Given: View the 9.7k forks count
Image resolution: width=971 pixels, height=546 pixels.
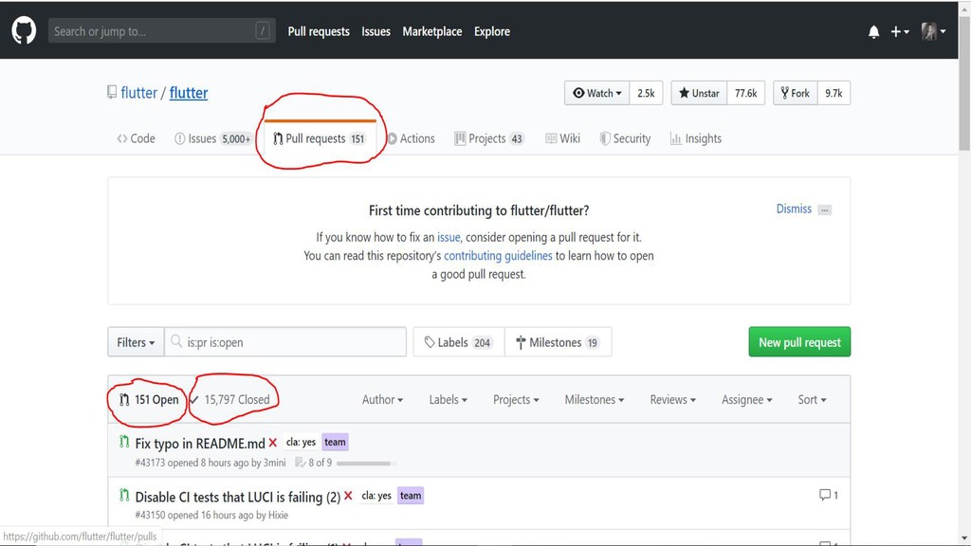Looking at the screenshot, I should coord(834,93).
